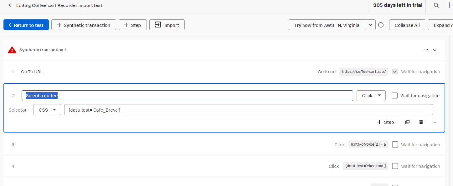Click Collapse All button
The image size is (453, 186).
407,25
